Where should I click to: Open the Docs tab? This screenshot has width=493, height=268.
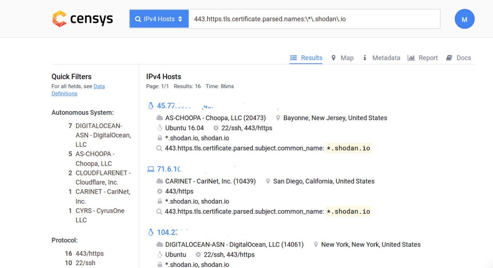click(458, 58)
